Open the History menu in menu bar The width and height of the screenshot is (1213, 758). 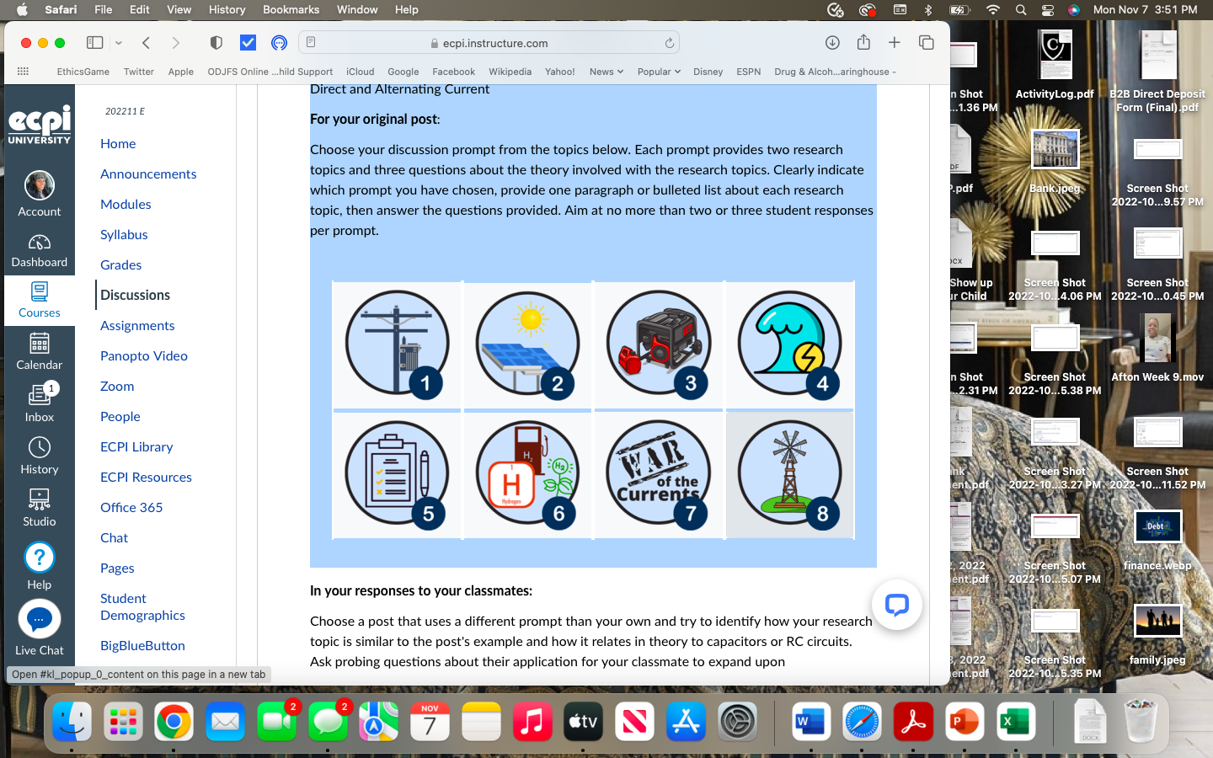click(227, 10)
